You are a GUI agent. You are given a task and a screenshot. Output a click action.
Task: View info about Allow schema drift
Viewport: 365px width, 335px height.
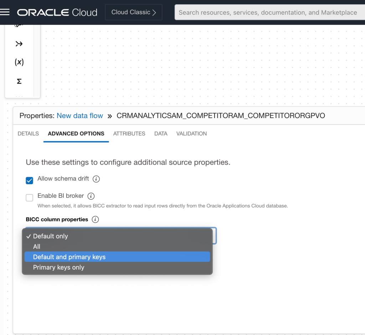tap(96, 179)
